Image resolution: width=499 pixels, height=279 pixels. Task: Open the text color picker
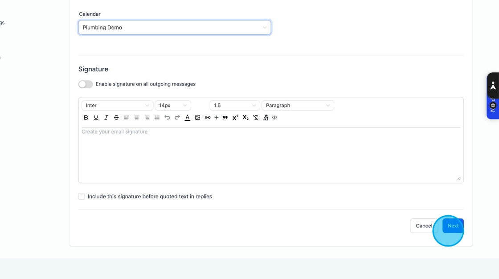click(188, 118)
